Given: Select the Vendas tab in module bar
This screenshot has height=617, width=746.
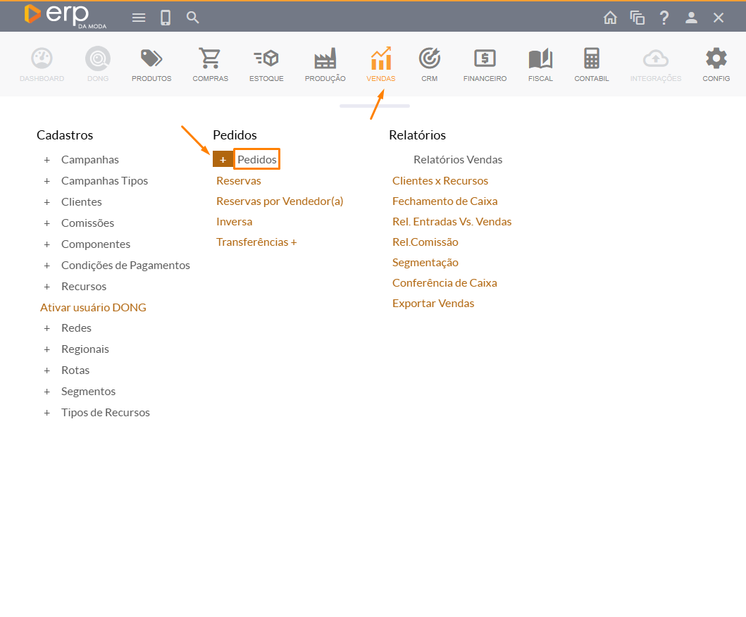Looking at the screenshot, I should pos(380,64).
